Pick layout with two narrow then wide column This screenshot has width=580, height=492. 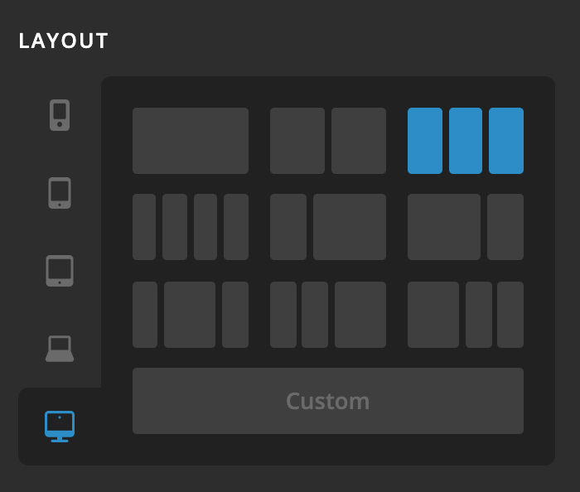tap(328, 315)
